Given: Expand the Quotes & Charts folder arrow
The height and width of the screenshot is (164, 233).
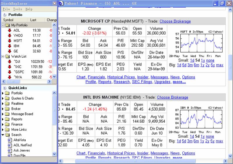Looking at the screenshot, I should [3, 98].
